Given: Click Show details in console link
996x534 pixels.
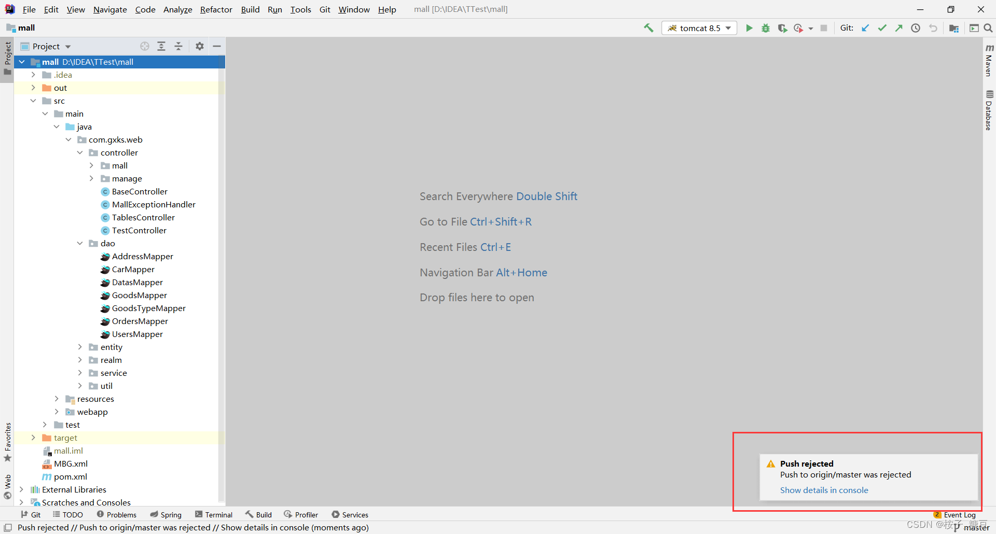Looking at the screenshot, I should 824,490.
